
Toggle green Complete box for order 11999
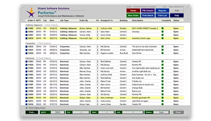162,91
